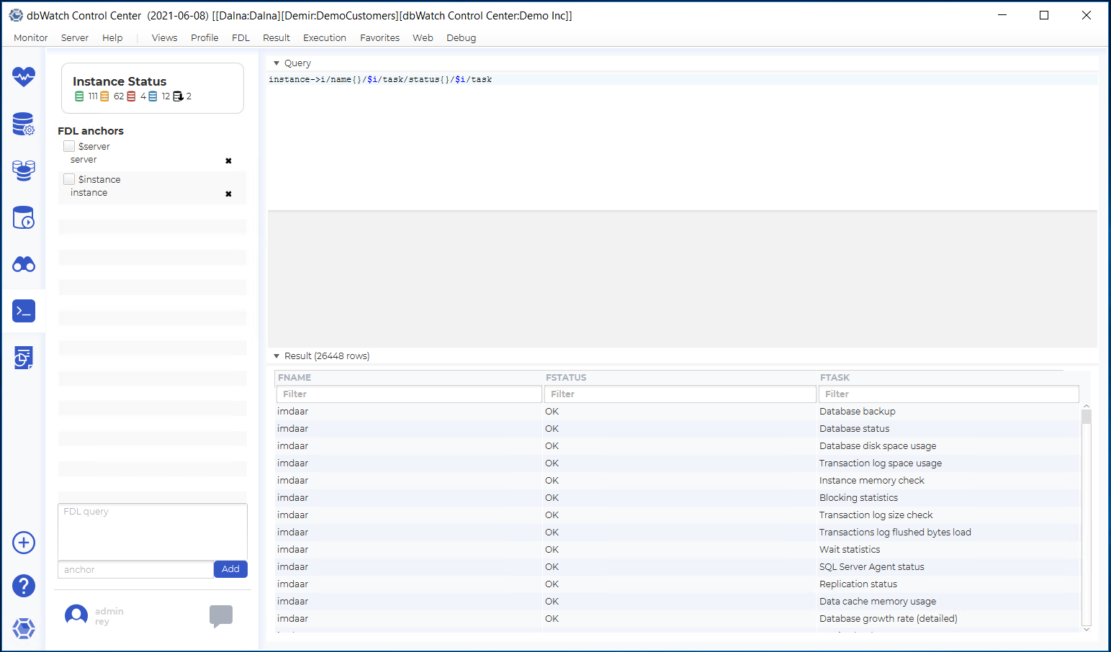Image resolution: width=1111 pixels, height=652 pixels.
Task: Tick the $instance anchor checkbox
Action: pos(69,179)
